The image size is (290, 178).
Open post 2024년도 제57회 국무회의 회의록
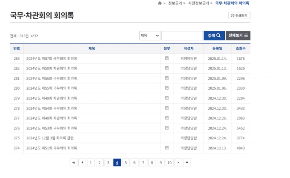(x=51, y=59)
